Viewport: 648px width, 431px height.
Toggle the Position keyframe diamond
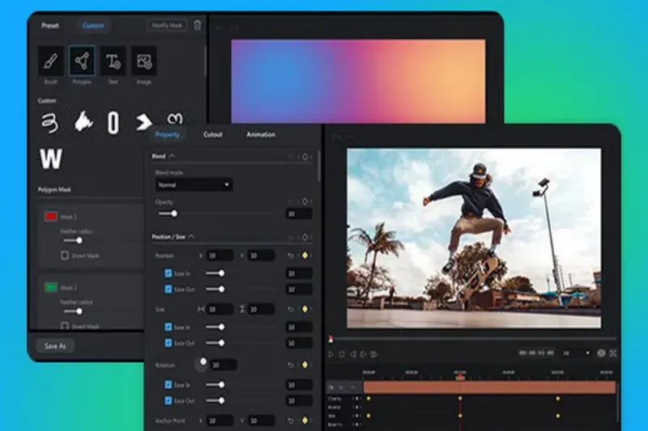305,256
